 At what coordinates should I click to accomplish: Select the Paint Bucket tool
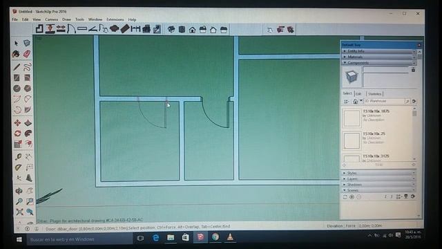[x=16, y=54]
